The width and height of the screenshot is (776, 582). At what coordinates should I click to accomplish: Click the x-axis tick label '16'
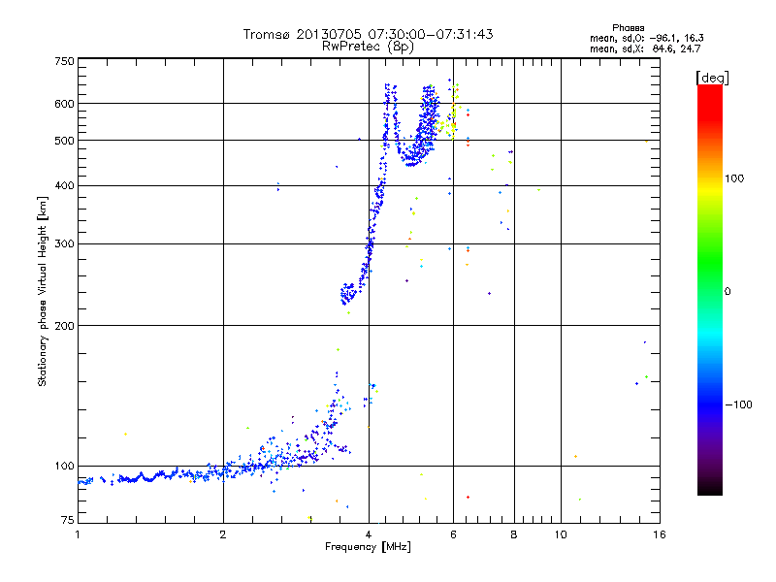click(660, 534)
